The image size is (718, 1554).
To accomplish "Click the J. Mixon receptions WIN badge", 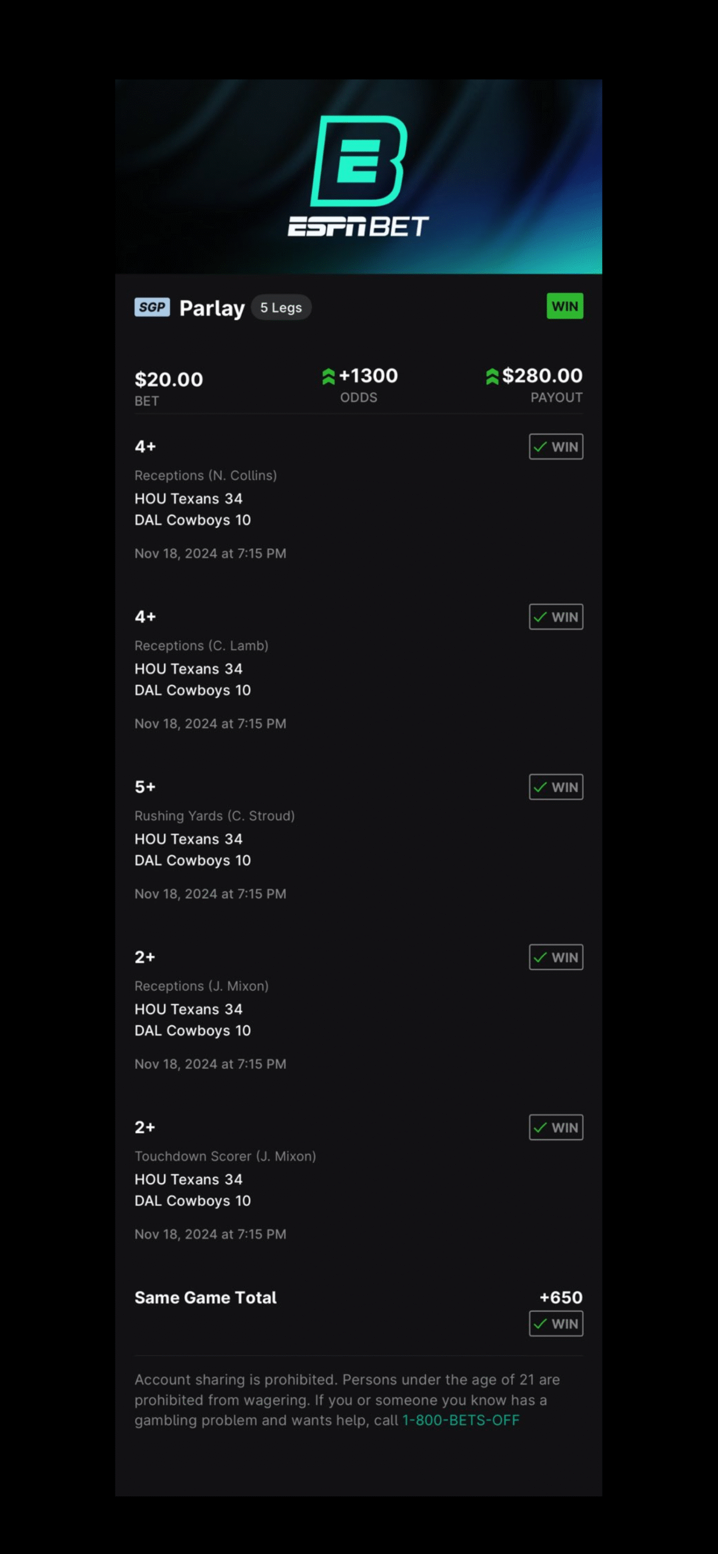I will click(x=556, y=957).
